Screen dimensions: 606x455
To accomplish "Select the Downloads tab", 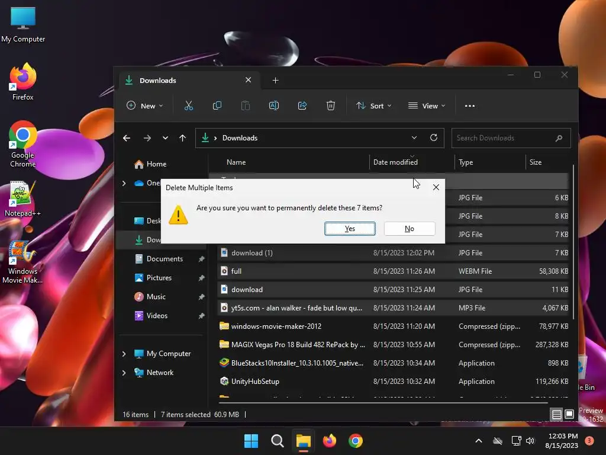I will 188,81.
